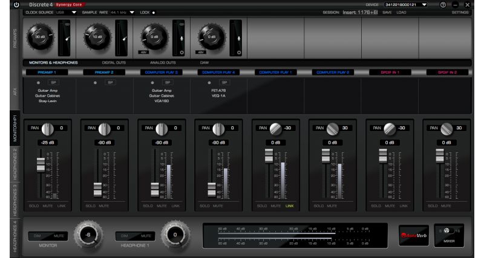Click the -25 dB level field on PREAMP 1
The height and width of the screenshot is (258, 484).
point(48,143)
